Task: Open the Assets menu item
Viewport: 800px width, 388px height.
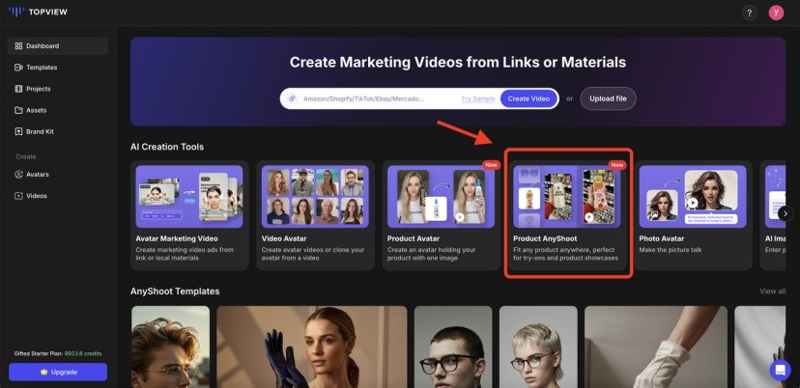Action: point(58,110)
